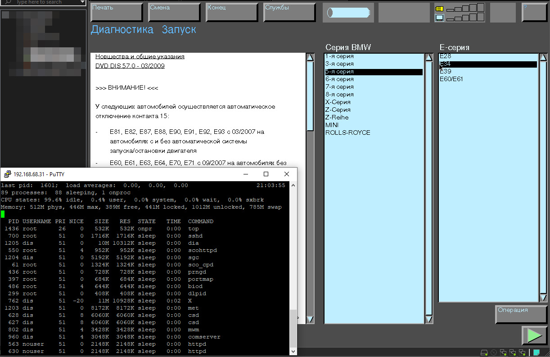This screenshot has height=357, width=550.
Task: Click the CD drive status icon
Action: [494, 352]
